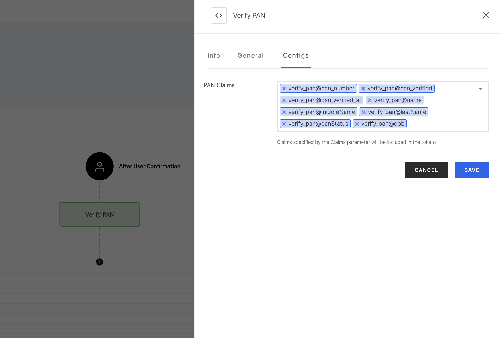Save the PAN claims configuration
The width and height of the screenshot is (501, 338).
pyautogui.click(x=472, y=170)
